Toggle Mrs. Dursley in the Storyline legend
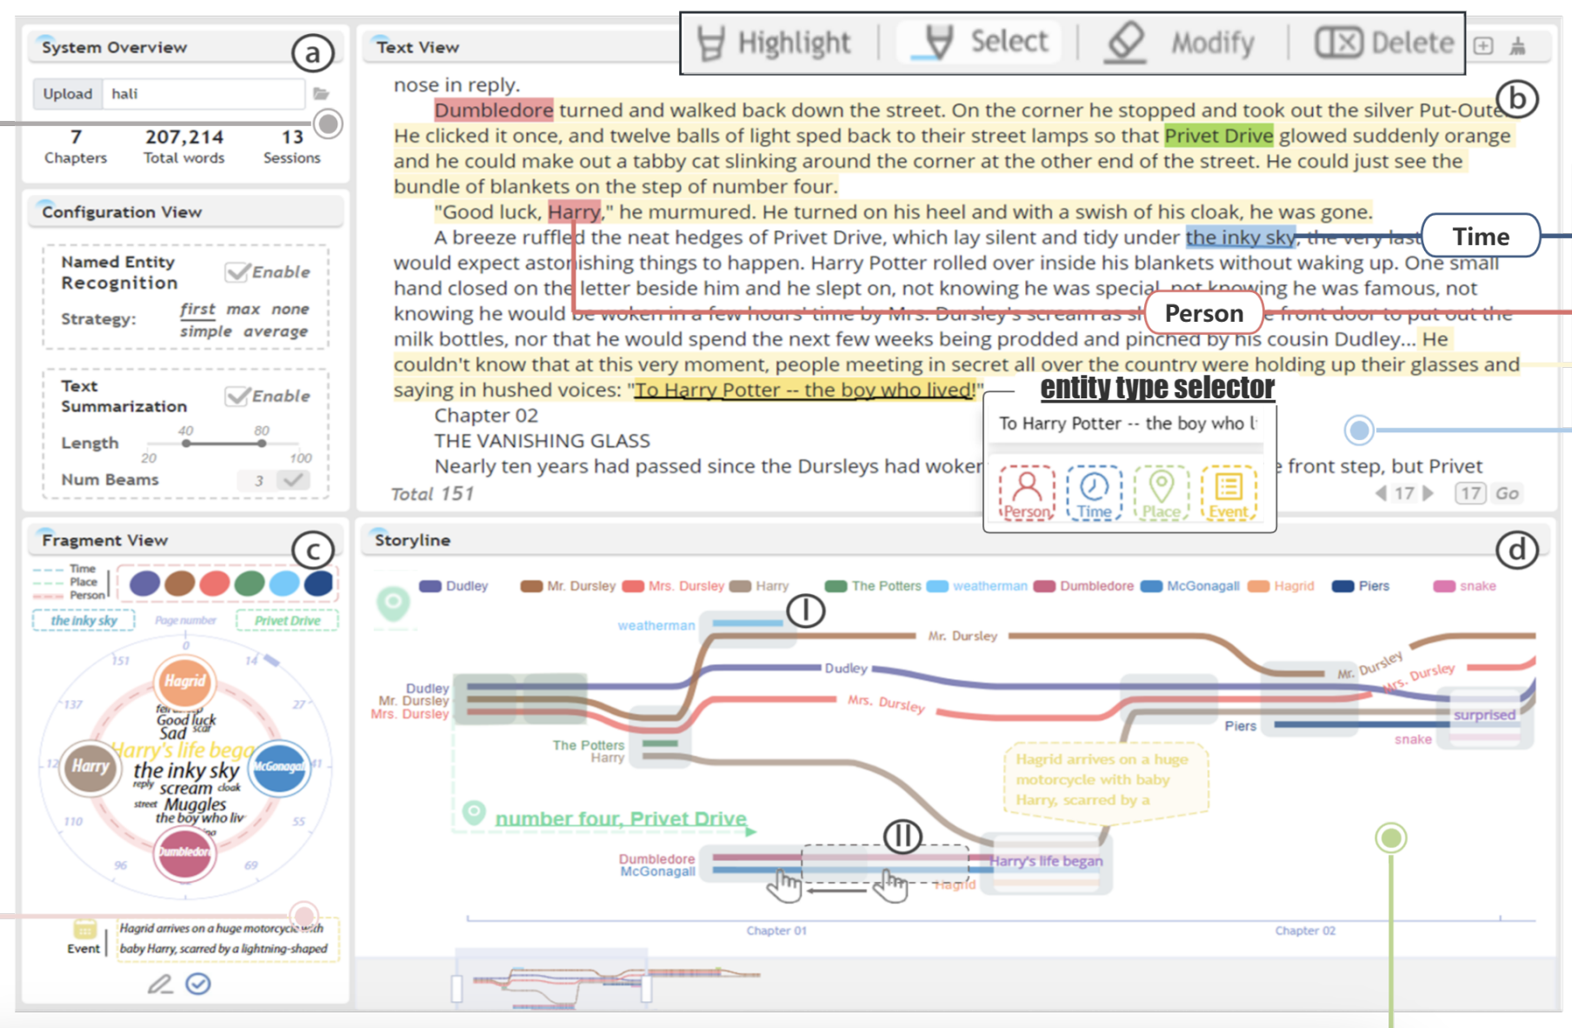Viewport: 1572px width, 1028px height. click(674, 586)
